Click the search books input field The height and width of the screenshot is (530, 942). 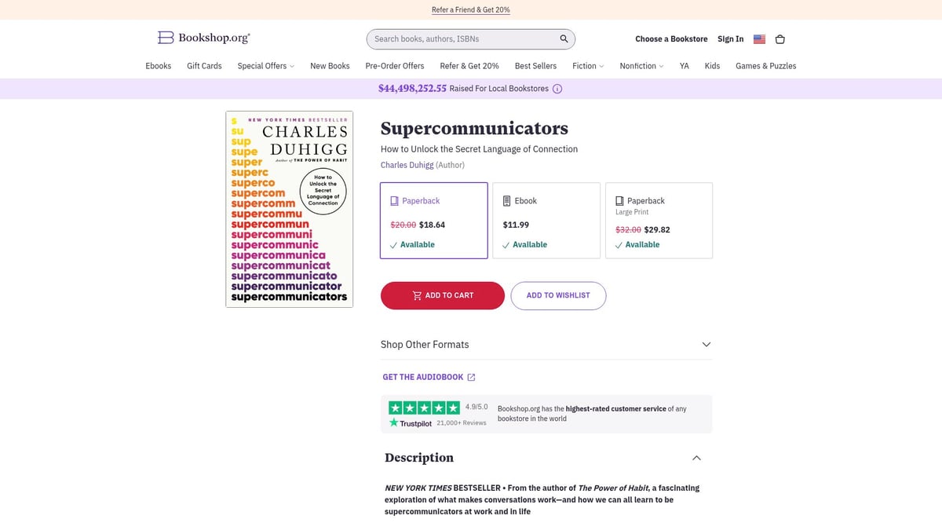(x=463, y=38)
